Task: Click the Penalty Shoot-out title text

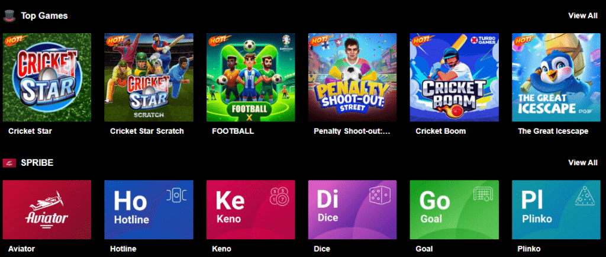Action: coord(352,131)
